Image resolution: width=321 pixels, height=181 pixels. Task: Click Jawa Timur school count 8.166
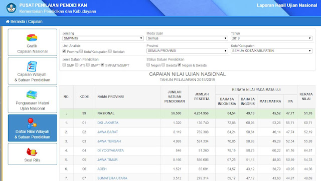click(x=177, y=160)
